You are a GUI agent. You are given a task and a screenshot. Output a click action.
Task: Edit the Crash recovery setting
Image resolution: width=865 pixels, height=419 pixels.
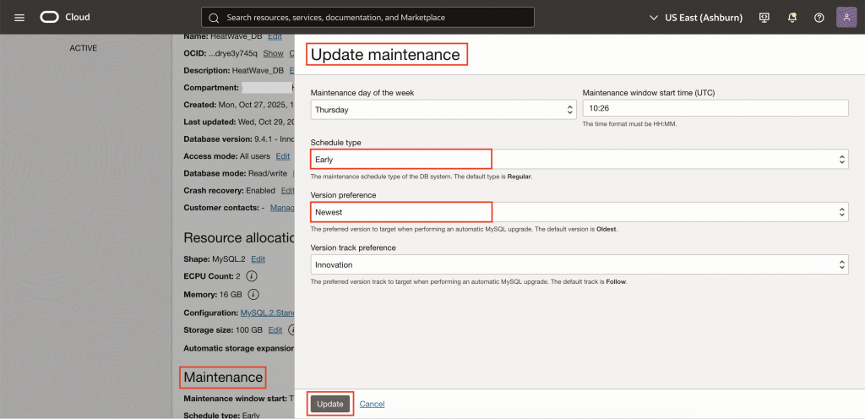(x=287, y=190)
